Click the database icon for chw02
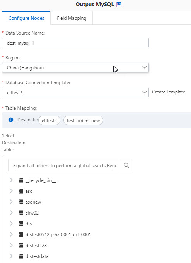The width and height of the screenshot is (191, 263). 21,213
